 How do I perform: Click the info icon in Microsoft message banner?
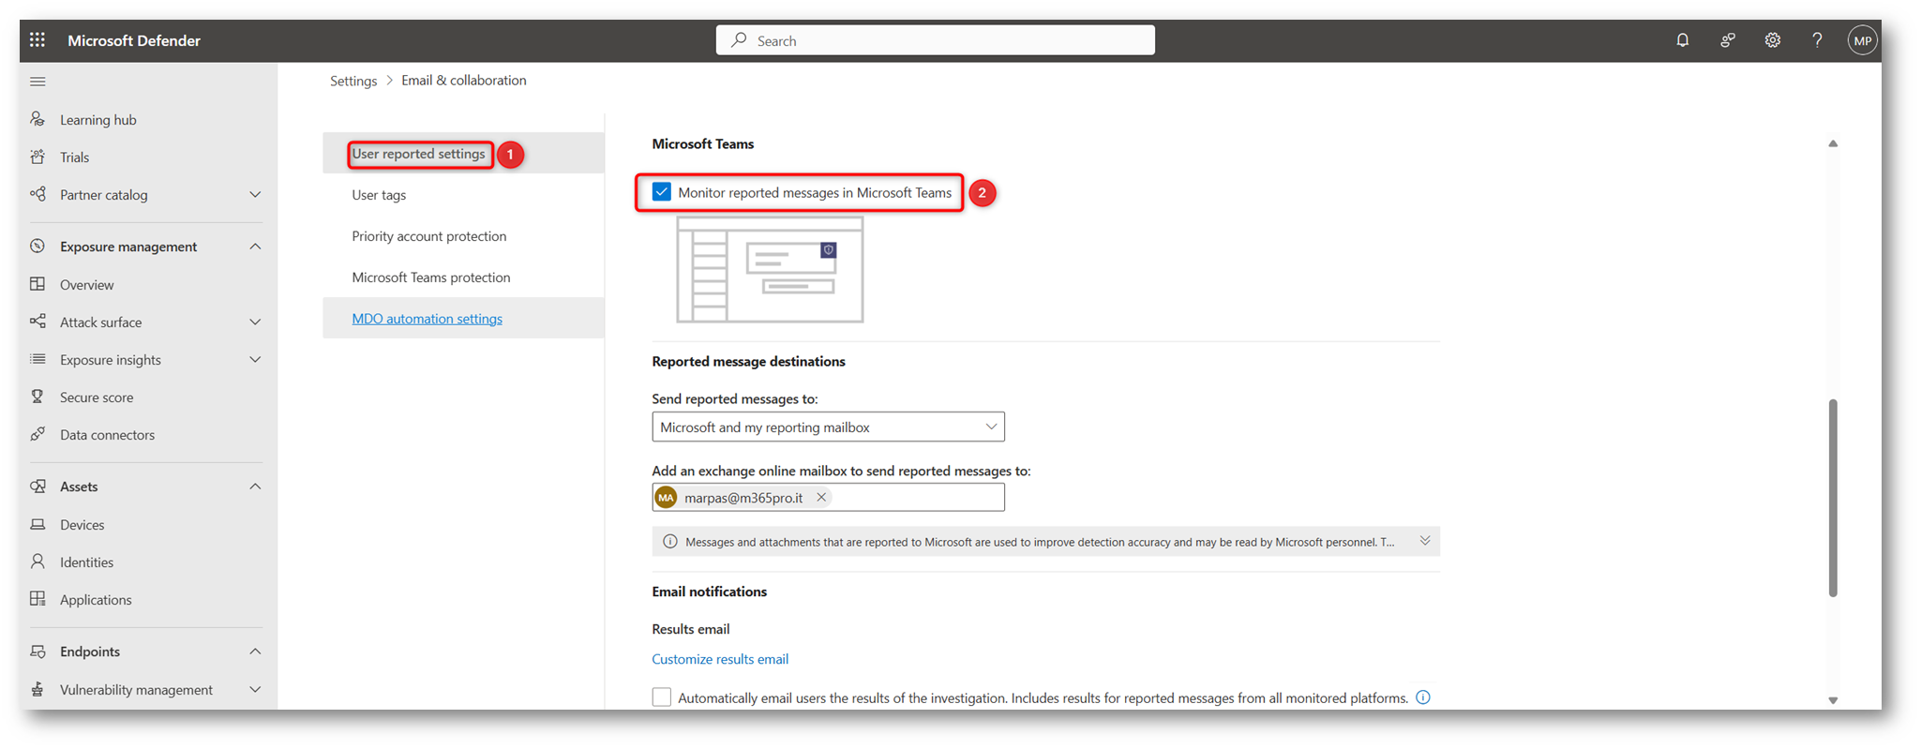669,541
